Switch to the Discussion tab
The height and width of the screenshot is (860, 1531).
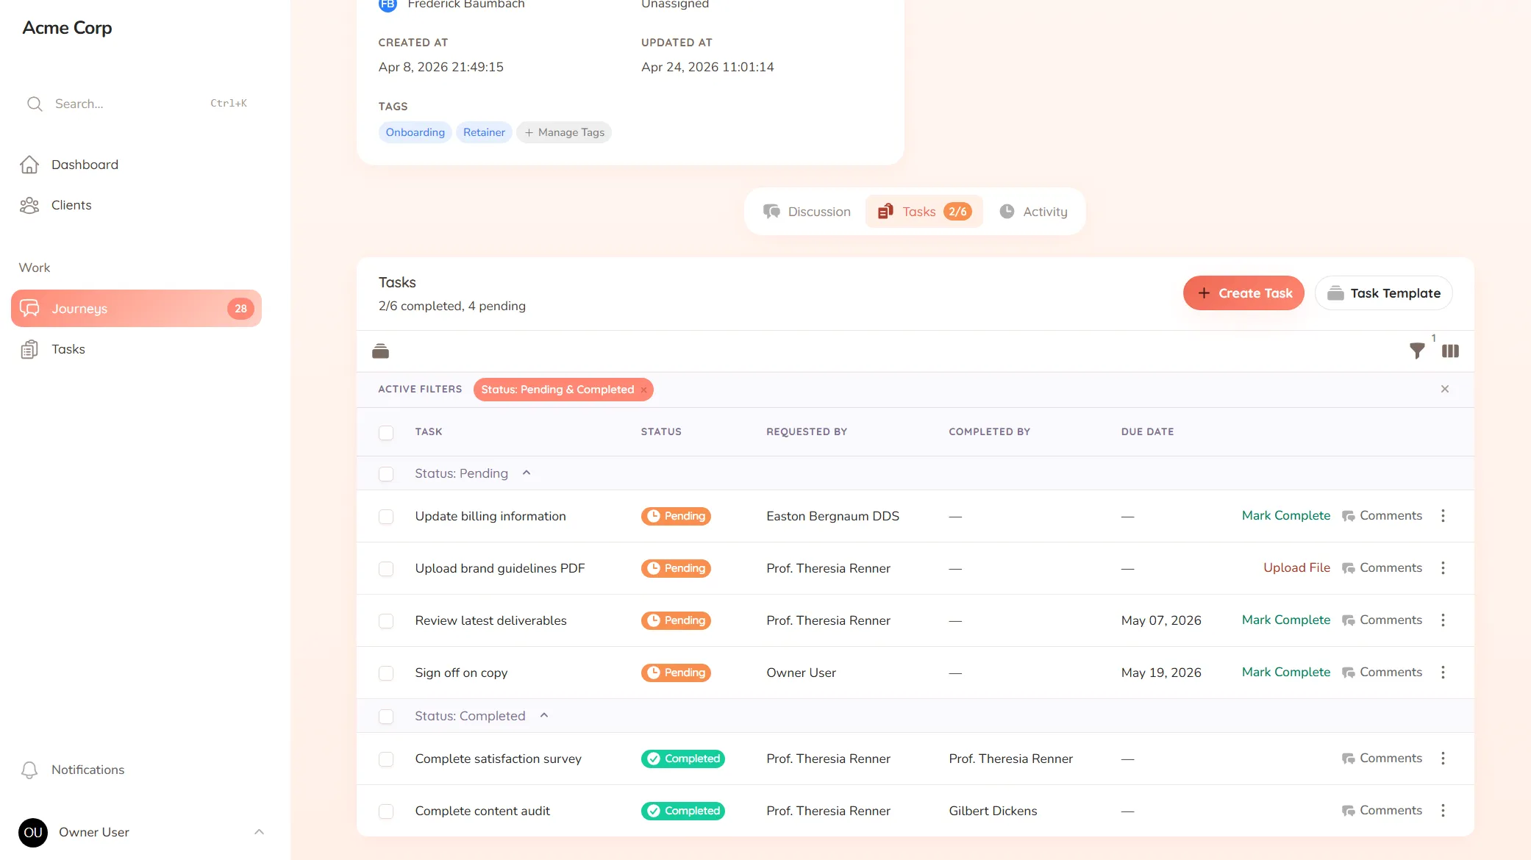[807, 212]
